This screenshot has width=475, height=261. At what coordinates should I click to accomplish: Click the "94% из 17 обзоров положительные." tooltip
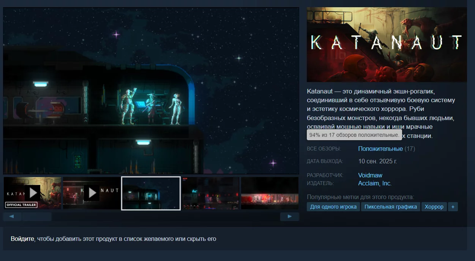pos(354,135)
